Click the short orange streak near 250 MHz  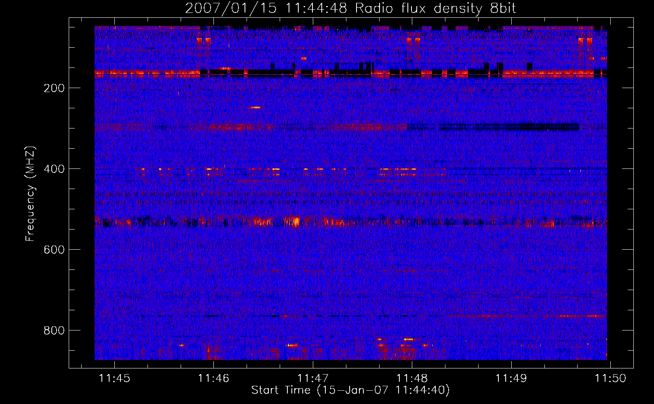click(255, 107)
